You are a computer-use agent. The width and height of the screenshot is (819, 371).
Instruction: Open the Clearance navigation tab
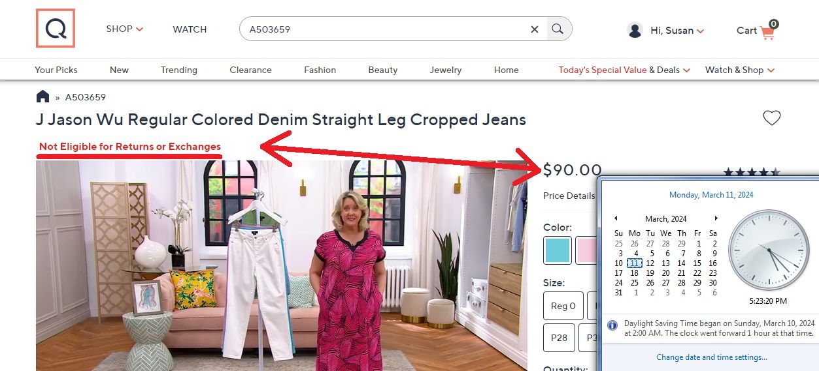tap(250, 70)
